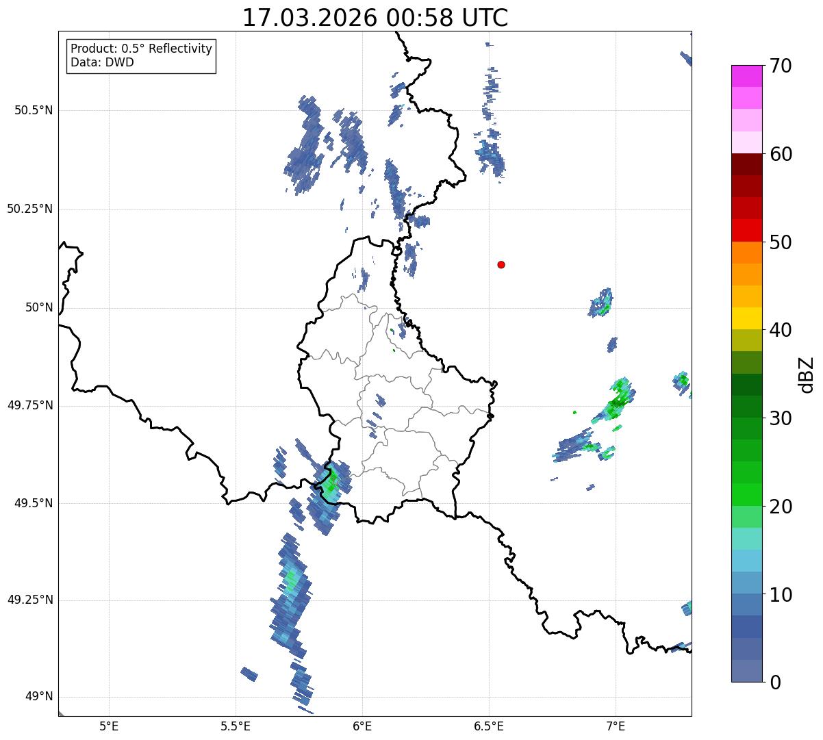
Task: Pick the orange colorbar segment just above 50
Action: [x=746, y=253]
